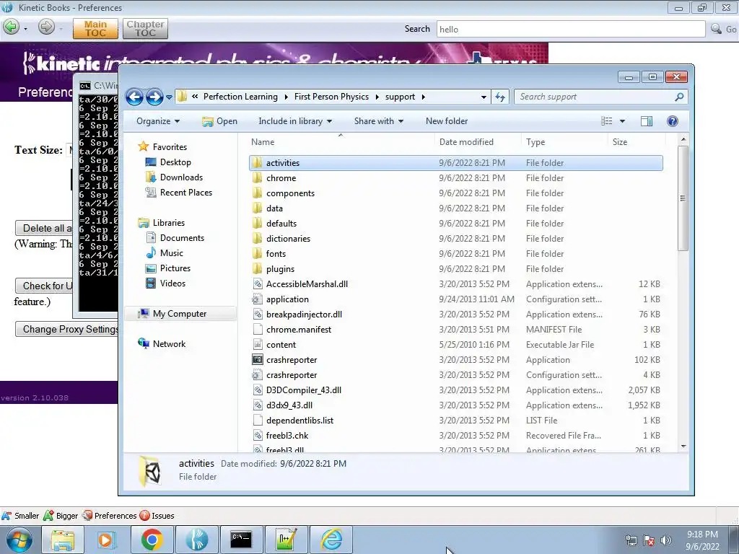Switch to command prompt taskbar icon
Screen dimensions: 739x554
tap(241, 540)
